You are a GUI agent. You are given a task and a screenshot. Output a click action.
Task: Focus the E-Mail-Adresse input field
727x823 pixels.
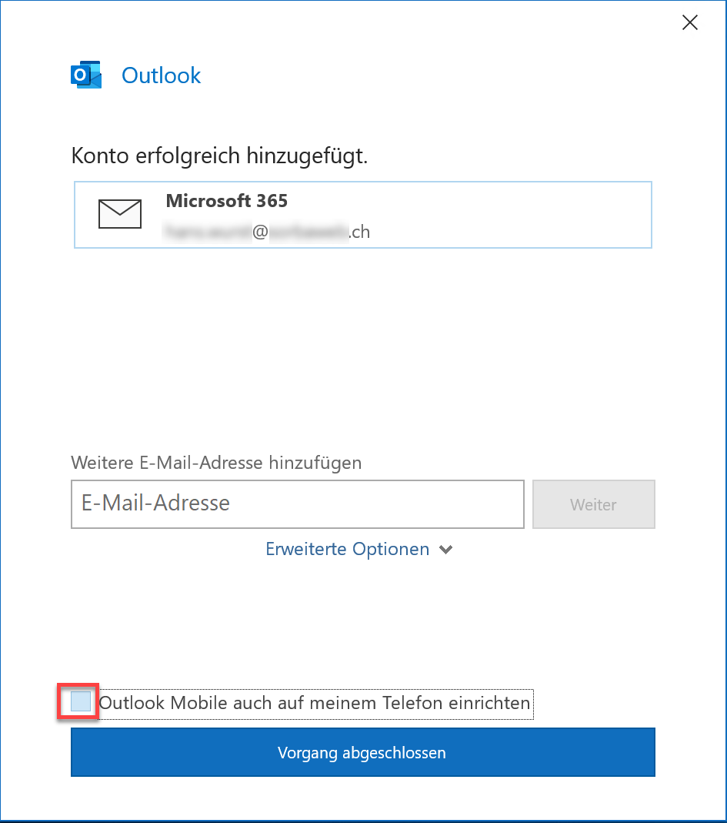click(298, 504)
